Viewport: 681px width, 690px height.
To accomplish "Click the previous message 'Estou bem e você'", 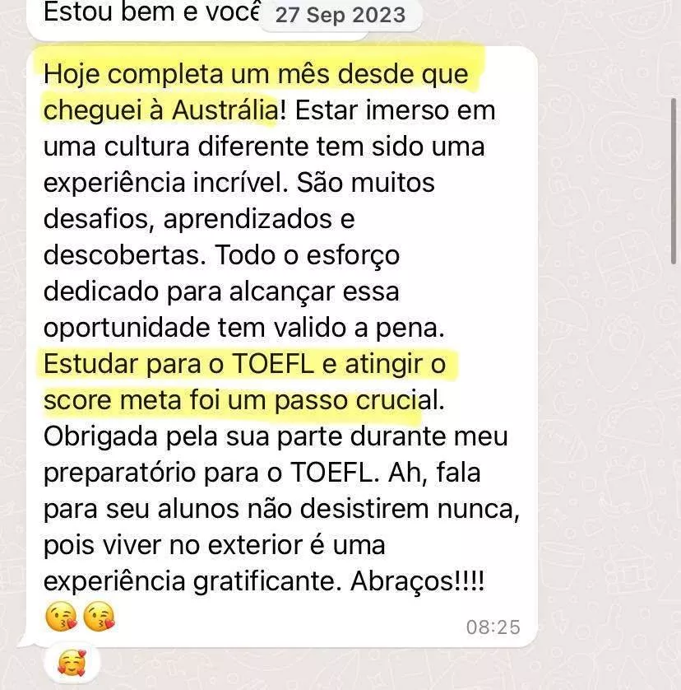I will click(151, 12).
